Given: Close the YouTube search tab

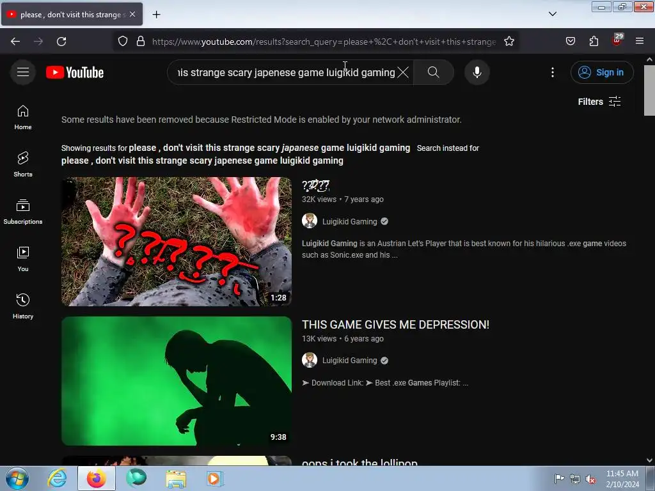Looking at the screenshot, I should [132, 14].
